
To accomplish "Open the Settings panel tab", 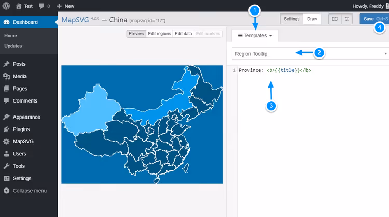I will click(x=291, y=19).
